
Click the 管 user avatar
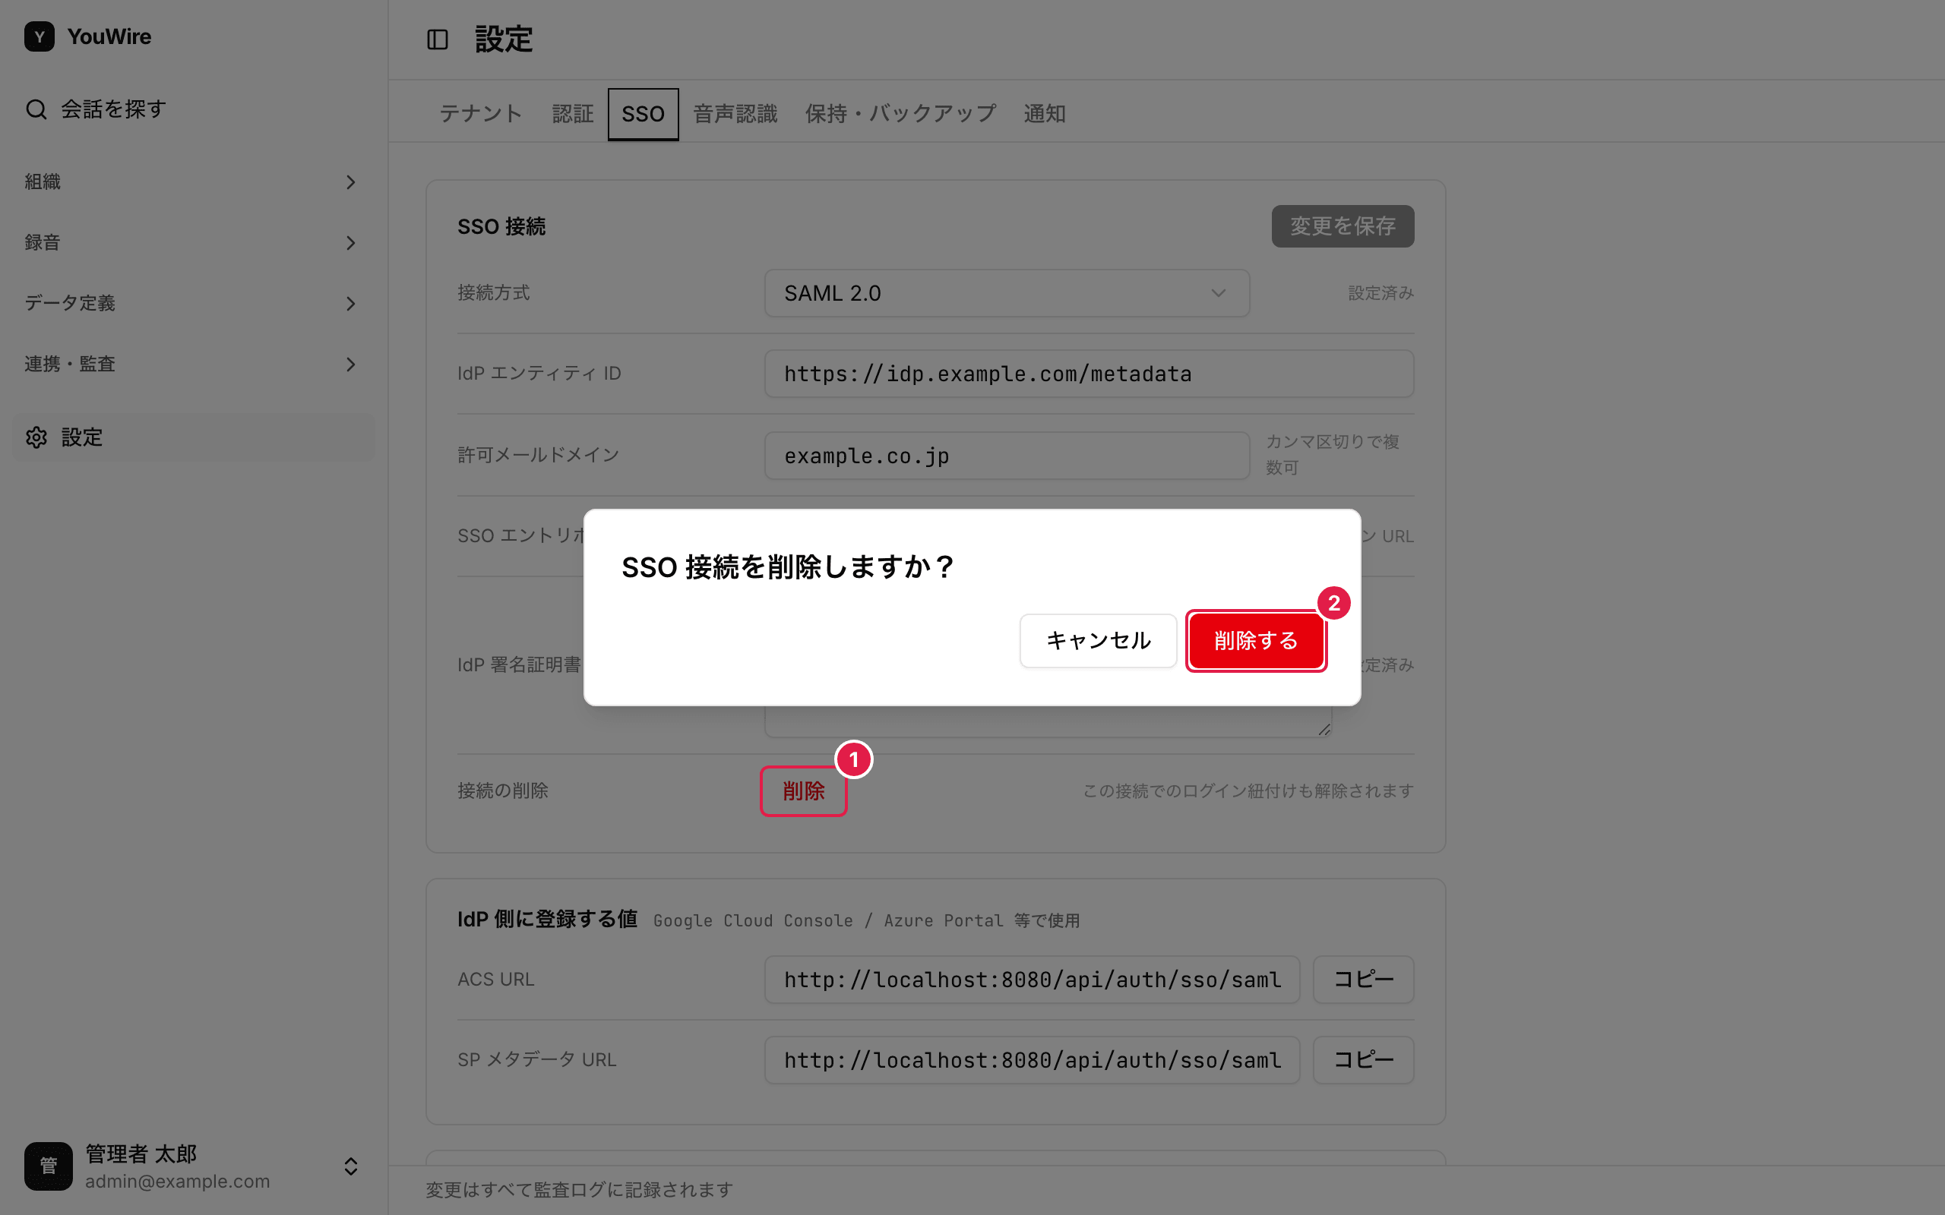tap(48, 1166)
